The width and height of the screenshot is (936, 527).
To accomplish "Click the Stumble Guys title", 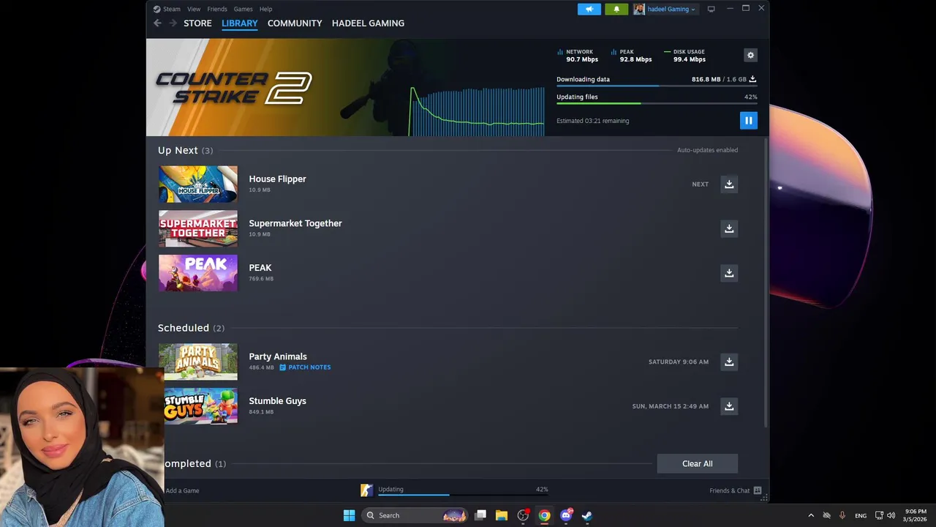I will (x=277, y=401).
